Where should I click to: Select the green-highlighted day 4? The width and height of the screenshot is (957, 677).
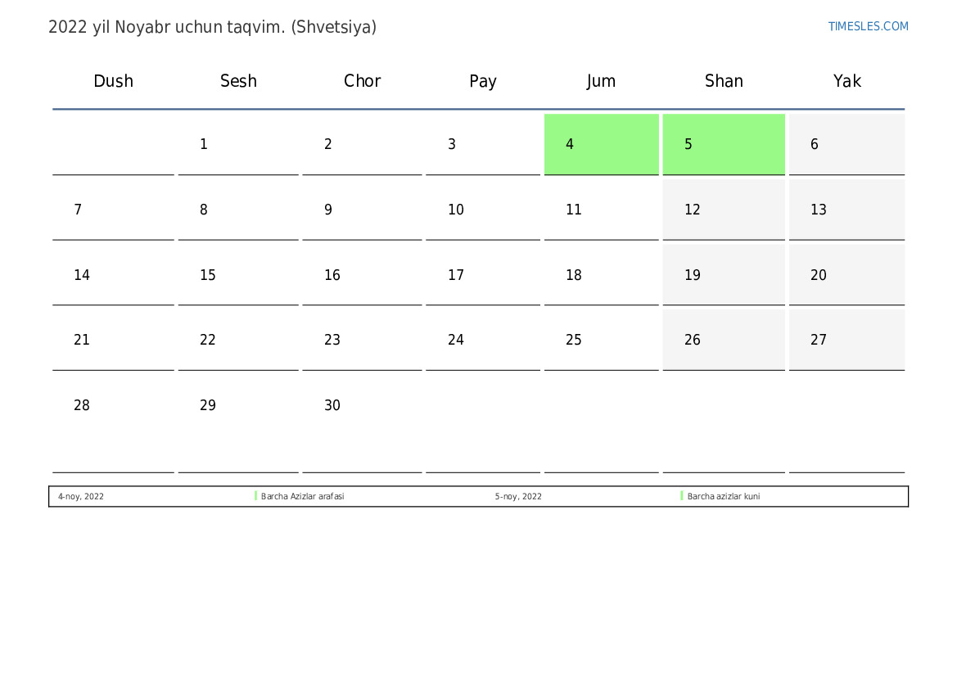point(601,144)
